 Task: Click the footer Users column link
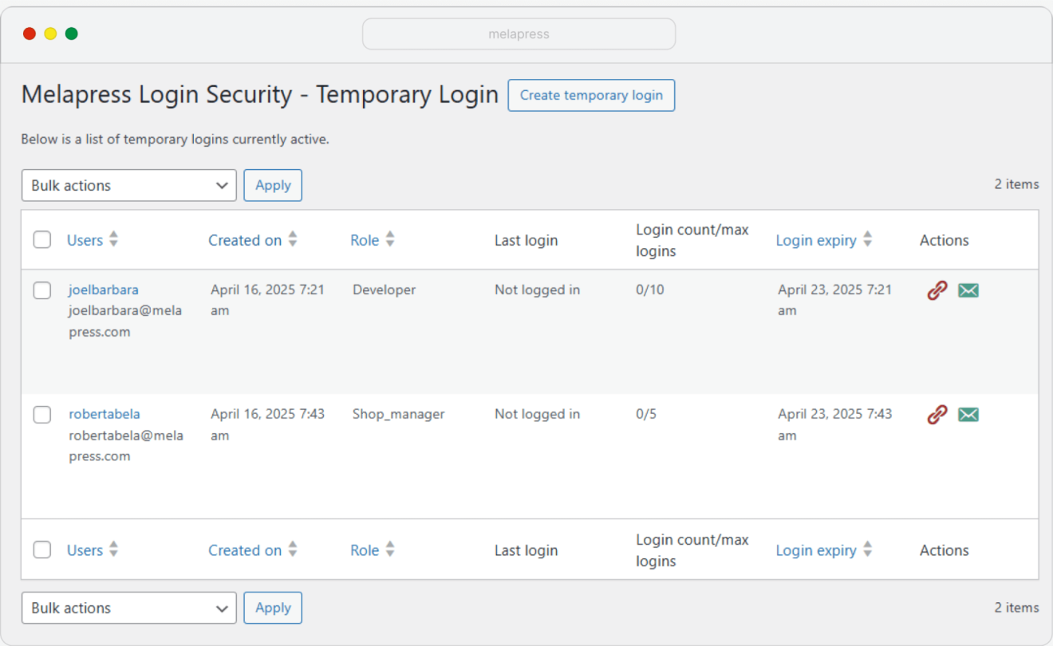click(85, 550)
